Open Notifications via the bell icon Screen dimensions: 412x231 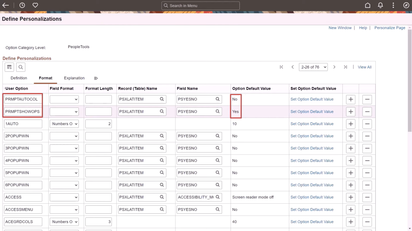[380, 5]
